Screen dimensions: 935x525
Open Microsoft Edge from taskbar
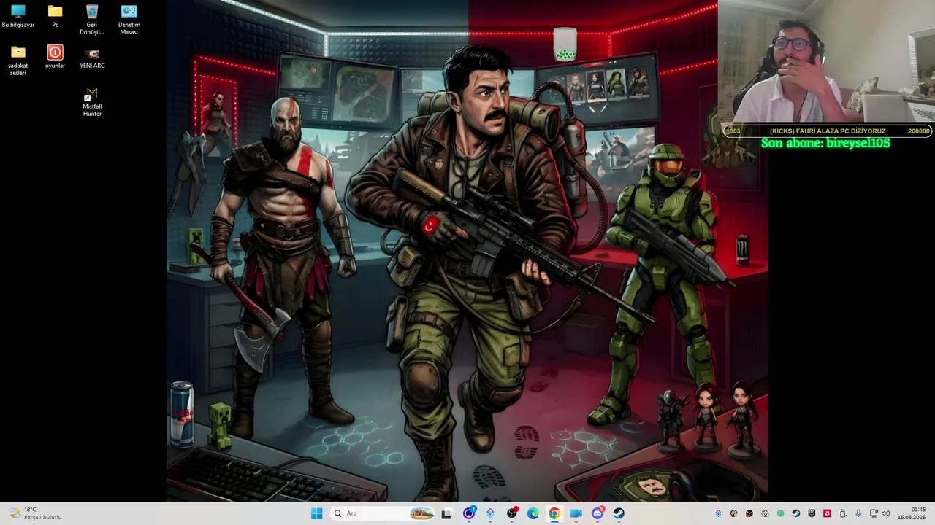[533, 513]
